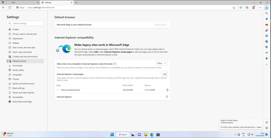The width and height of the screenshot is (271, 138).
Task: Open the Shopping tag icon in sidebar
Action: tap(267, 19)
